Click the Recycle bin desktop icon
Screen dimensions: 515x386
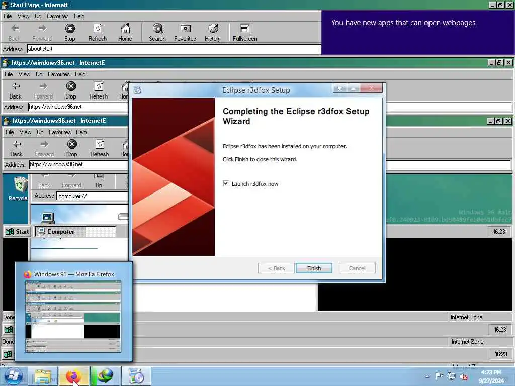pos(19,188)
